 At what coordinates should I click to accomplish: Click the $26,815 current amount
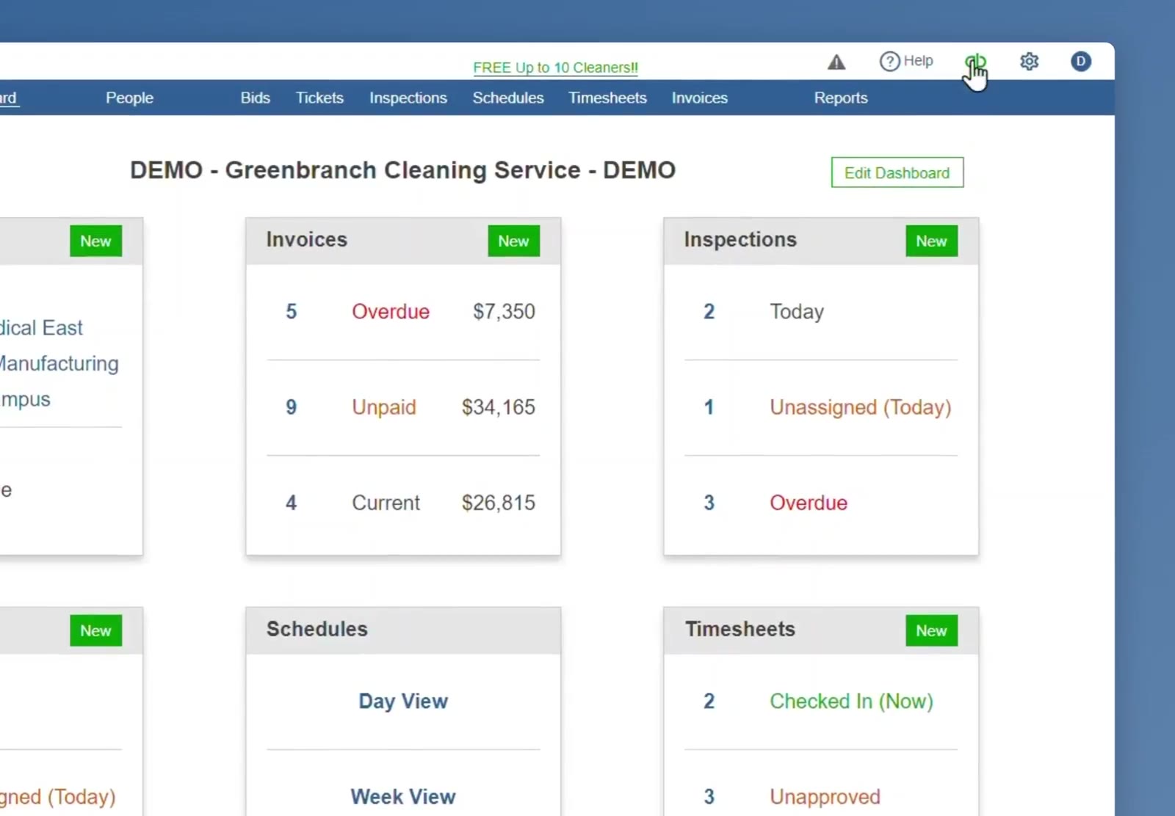pos(498,503)
